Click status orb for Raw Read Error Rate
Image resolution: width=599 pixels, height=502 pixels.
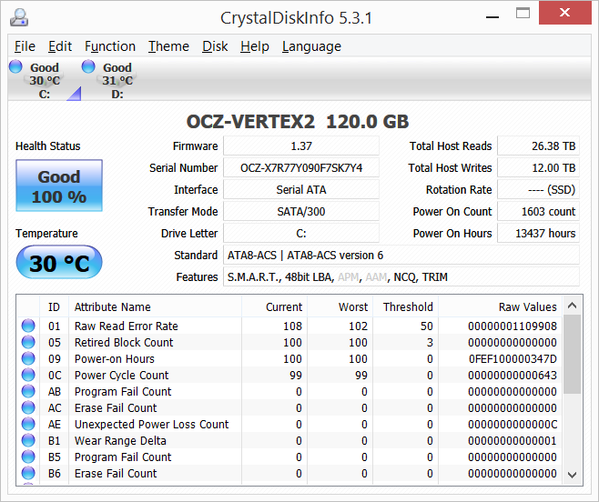28,326
